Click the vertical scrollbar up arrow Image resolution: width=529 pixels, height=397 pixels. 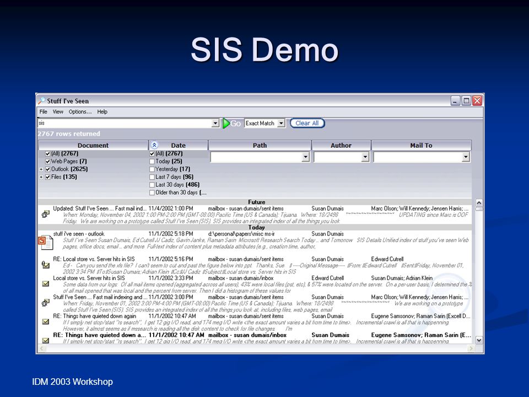coord(479,202)
